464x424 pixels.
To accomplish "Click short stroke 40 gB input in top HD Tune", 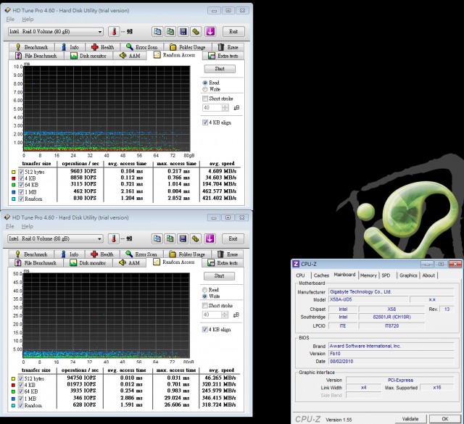I will [212, 108].
